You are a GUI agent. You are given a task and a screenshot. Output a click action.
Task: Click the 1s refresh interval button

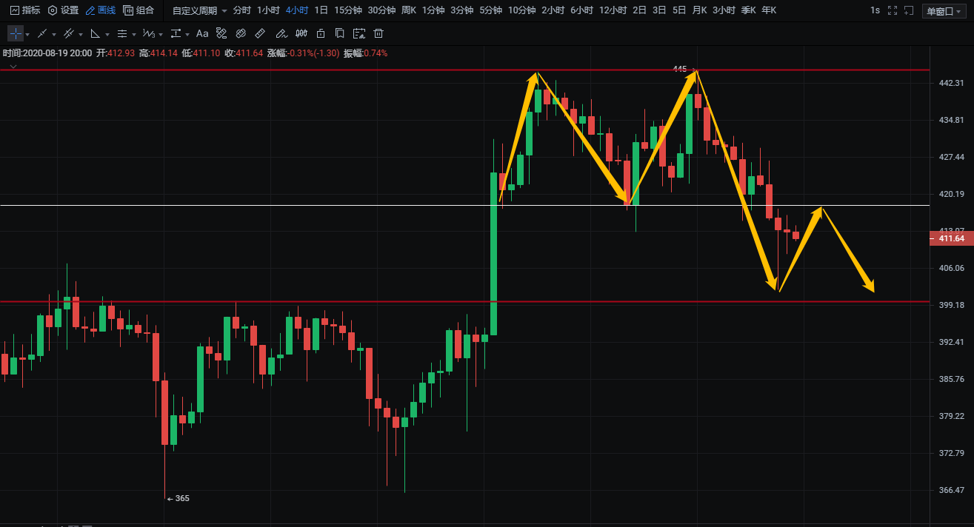[875, 10]
